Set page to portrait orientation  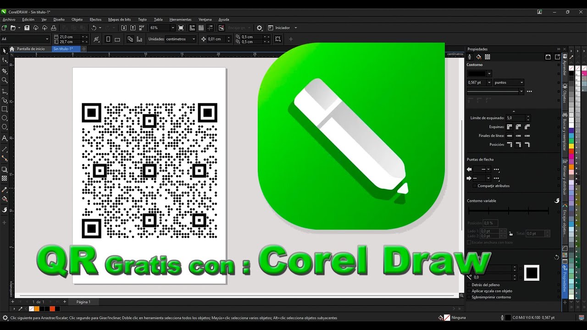(x=108, y=39)
